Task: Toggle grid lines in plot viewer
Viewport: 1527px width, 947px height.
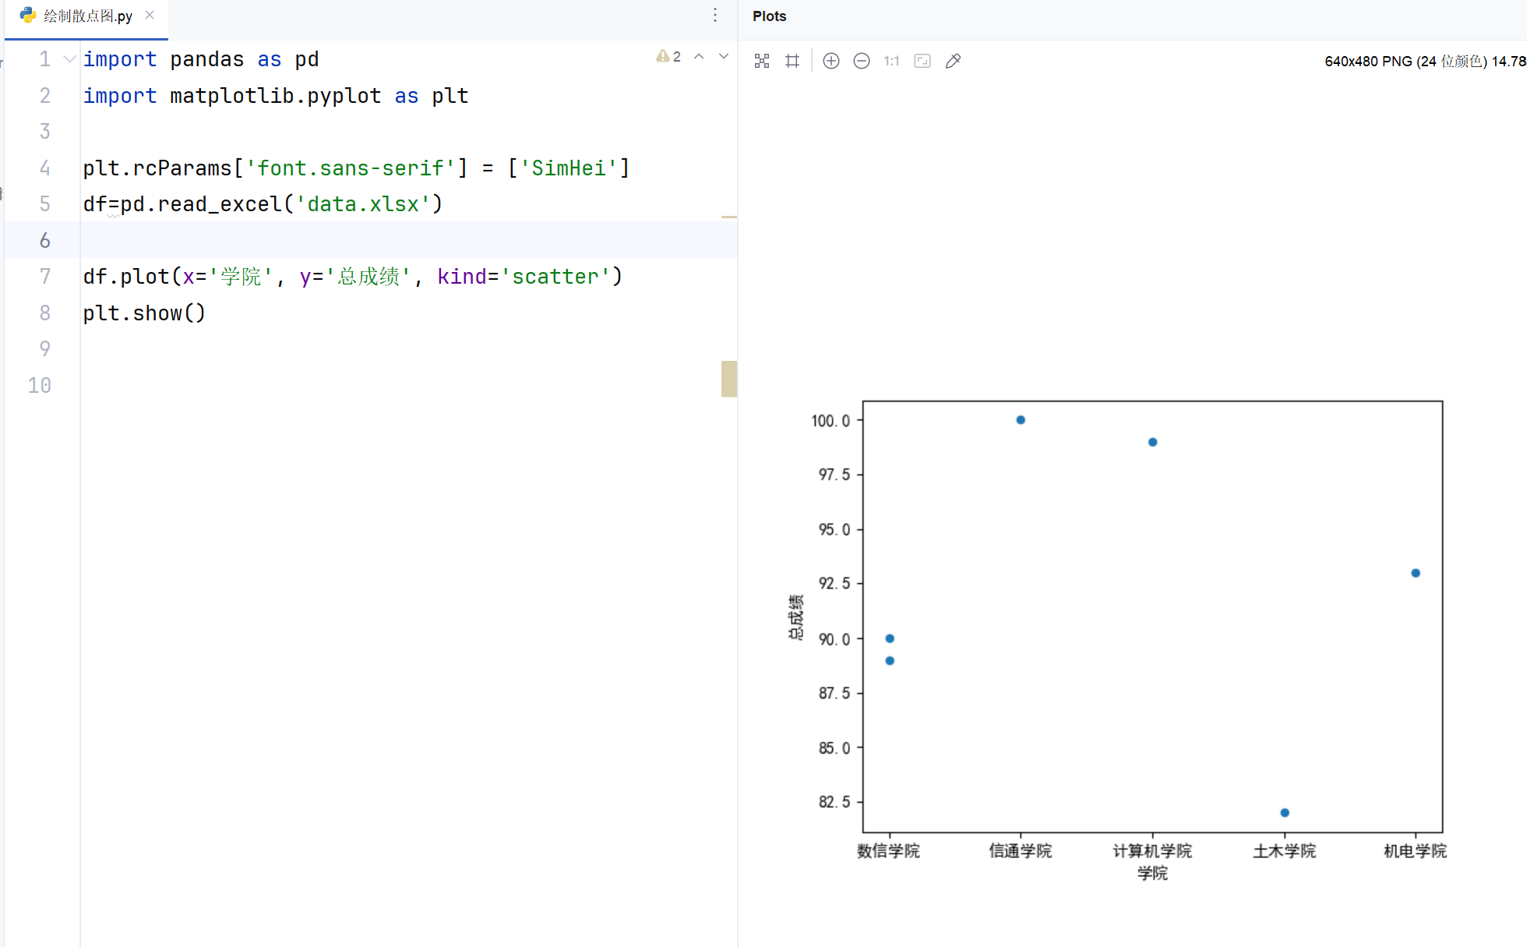Action: tap(792, 61)
